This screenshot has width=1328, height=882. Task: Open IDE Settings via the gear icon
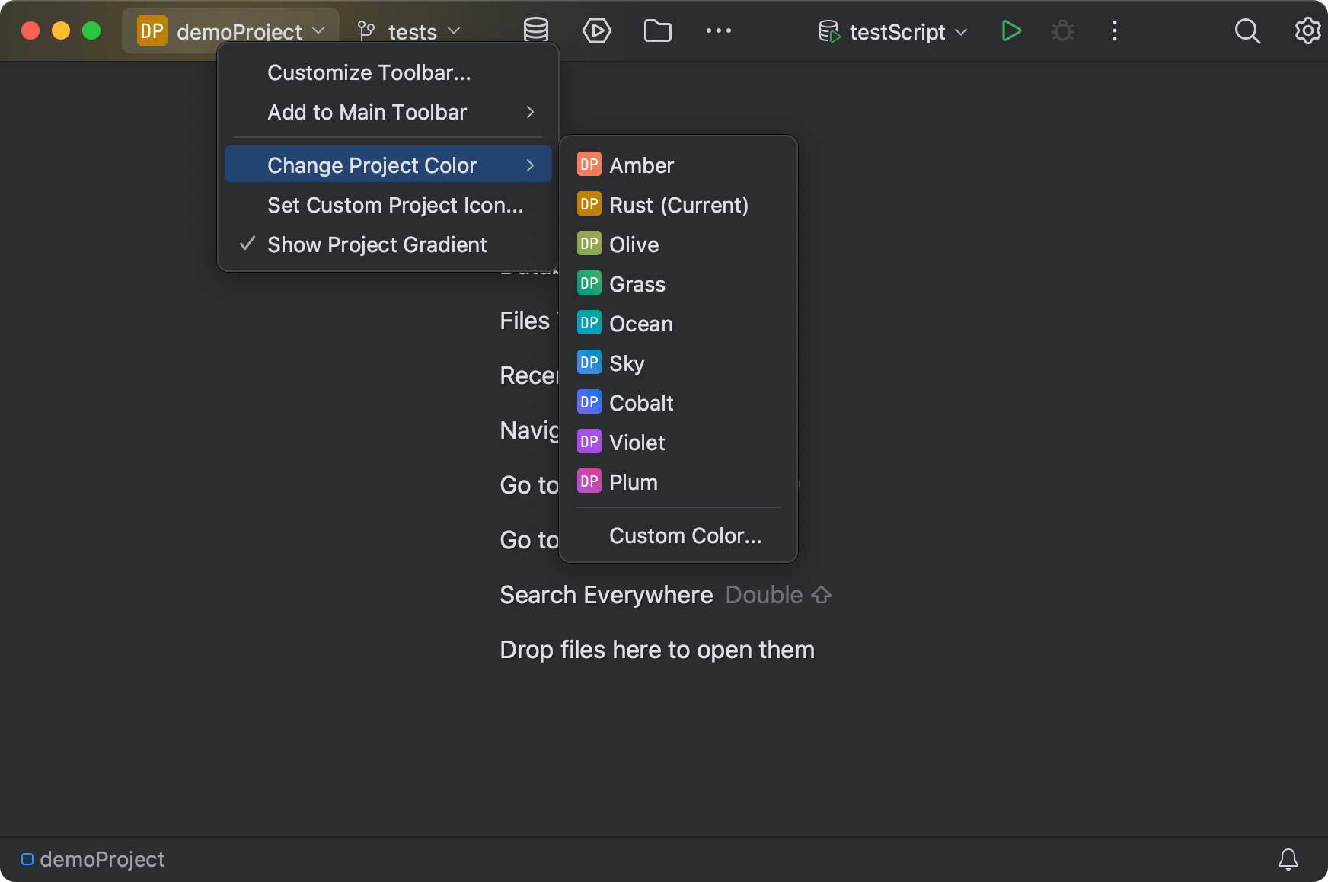(1307, 31)
